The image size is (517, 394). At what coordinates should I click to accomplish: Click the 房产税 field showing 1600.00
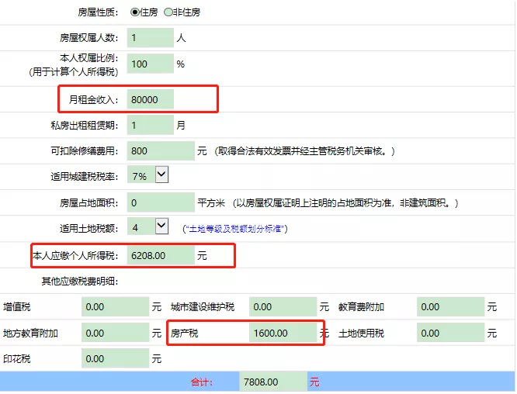[x=283, y=333]
